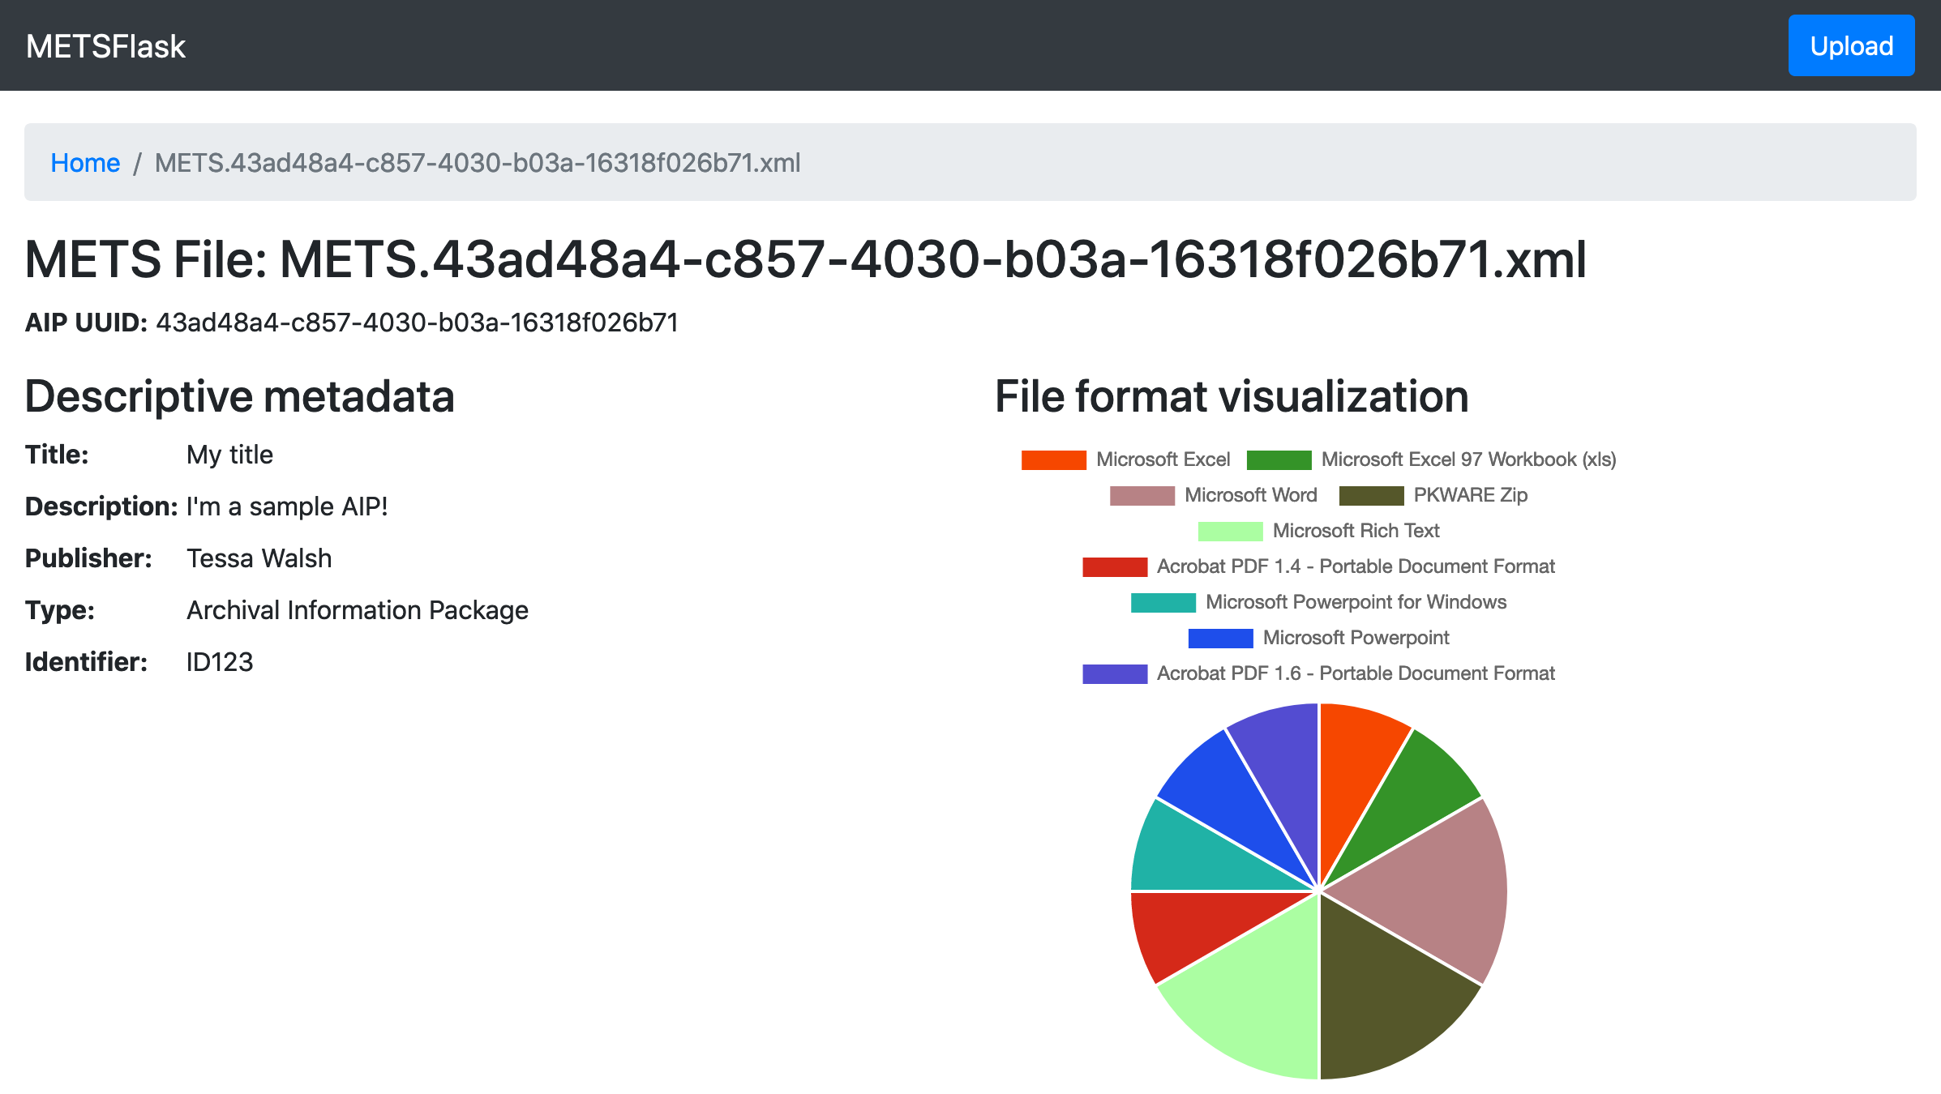Hide Microsoft Word legend entry

coord(1142,495)
